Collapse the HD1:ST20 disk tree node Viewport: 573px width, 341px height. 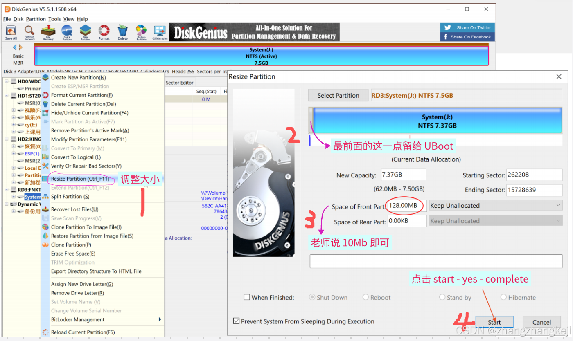click(7, 96)
